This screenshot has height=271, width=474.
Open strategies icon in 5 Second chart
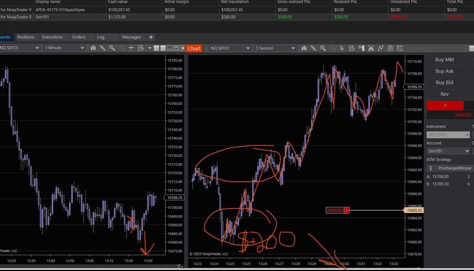point(381,48)
